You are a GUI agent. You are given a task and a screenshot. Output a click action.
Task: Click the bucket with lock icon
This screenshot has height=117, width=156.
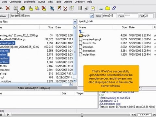[x=37, y=8]
